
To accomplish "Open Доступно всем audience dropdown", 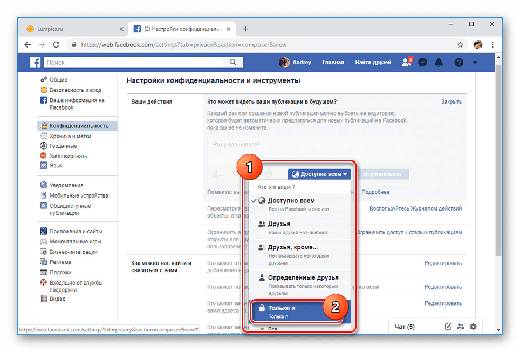I will [x=319, y=174].
